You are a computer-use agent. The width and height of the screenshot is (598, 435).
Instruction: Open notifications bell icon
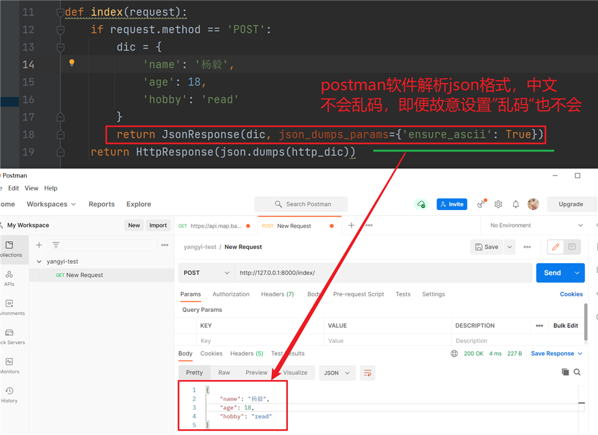point(516,204)
